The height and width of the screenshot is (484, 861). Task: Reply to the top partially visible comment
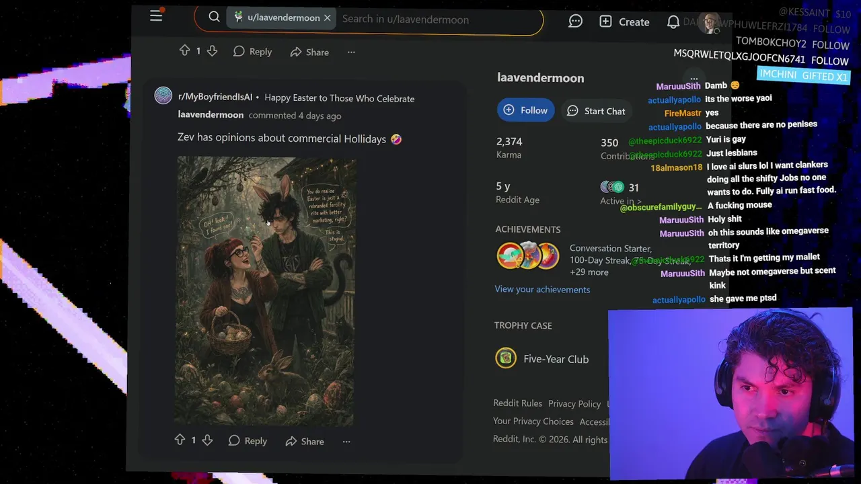252,52
